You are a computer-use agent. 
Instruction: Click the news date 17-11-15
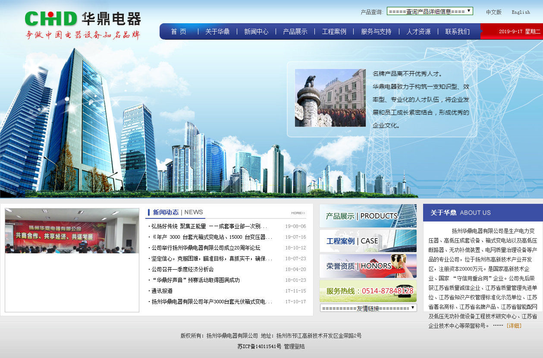pos(295,291)
